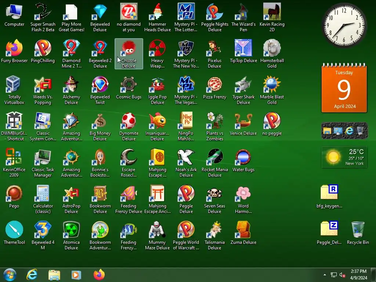Image resolution: width=376 pixels, height=282 pixels.
Task: Select Bejeweled Twist shortcut
Action: 100,90
